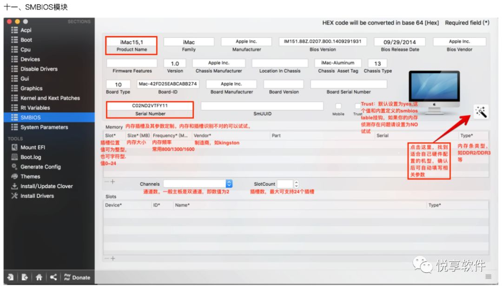The height and width of the screenshot is (288, 502).
Task: Click the SlotCount input field
Action: pos(285,183)
